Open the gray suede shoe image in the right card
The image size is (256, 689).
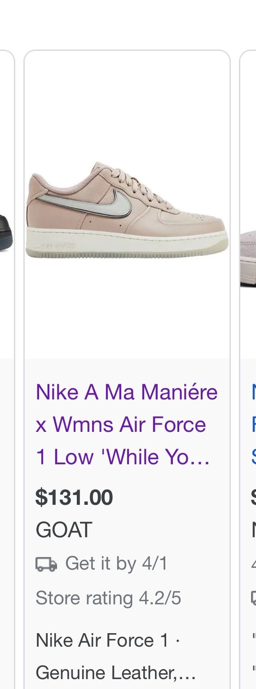(248, 259)
